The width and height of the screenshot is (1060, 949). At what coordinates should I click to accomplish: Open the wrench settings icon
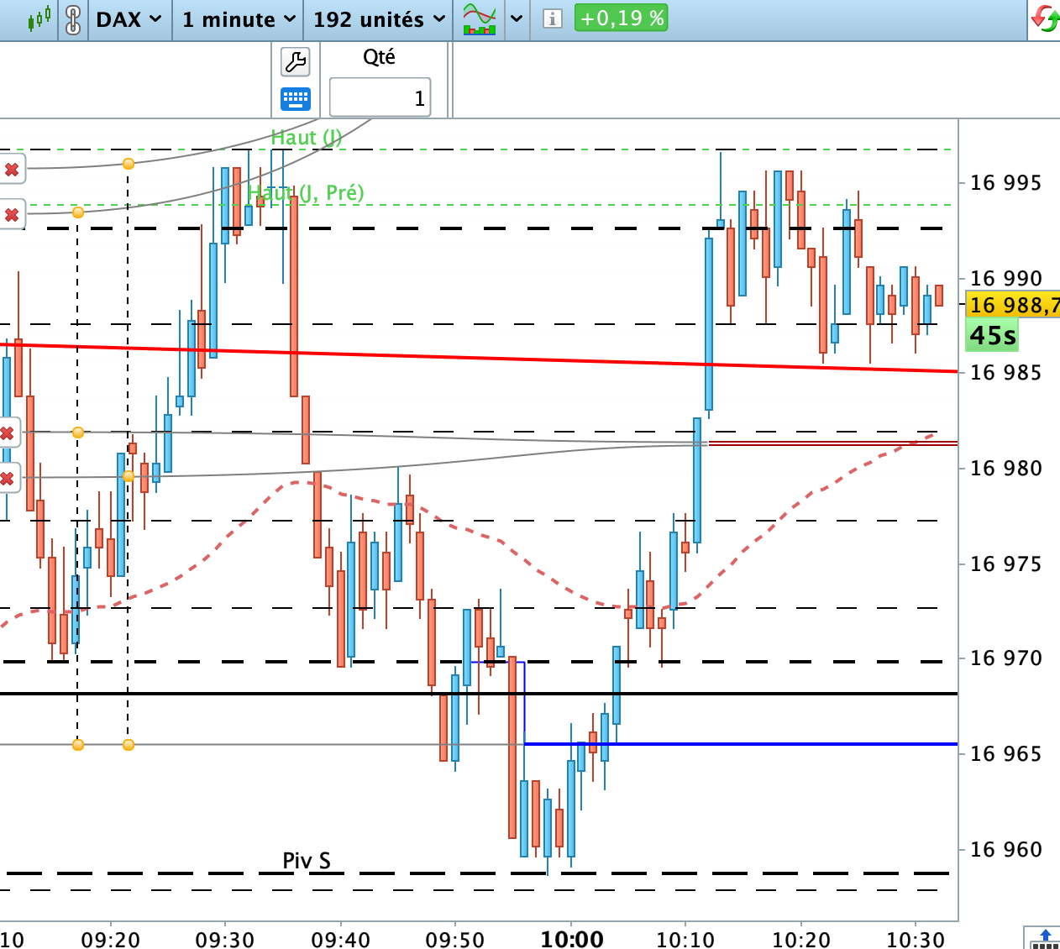(x=295, y=61)
